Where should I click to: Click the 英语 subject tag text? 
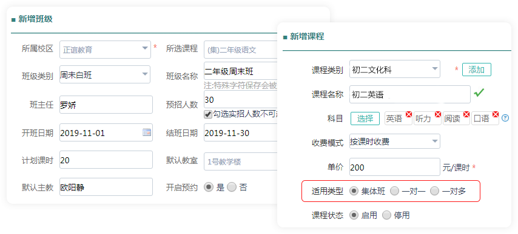(x=394, y=119)
